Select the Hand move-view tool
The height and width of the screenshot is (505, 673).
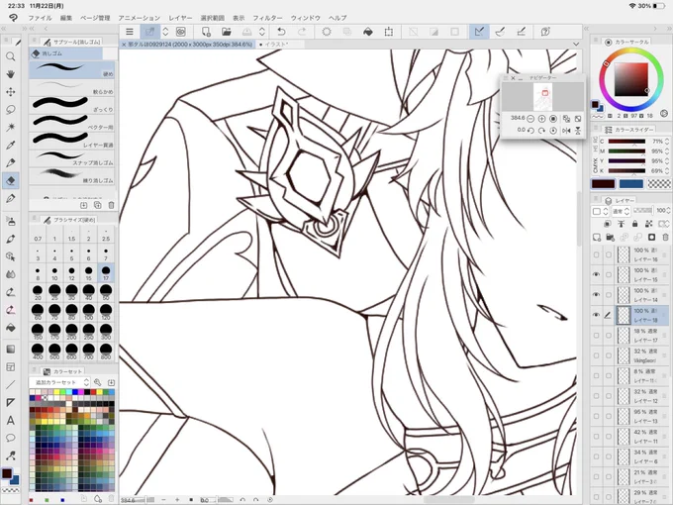tap(11, 74)
